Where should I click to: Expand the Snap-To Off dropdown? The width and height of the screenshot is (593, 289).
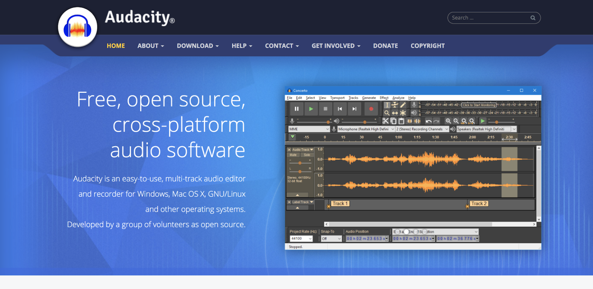pyautogui.click(x=332, y=239)
